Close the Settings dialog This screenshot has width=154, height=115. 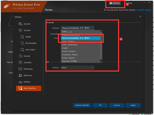tap(140, 16)
